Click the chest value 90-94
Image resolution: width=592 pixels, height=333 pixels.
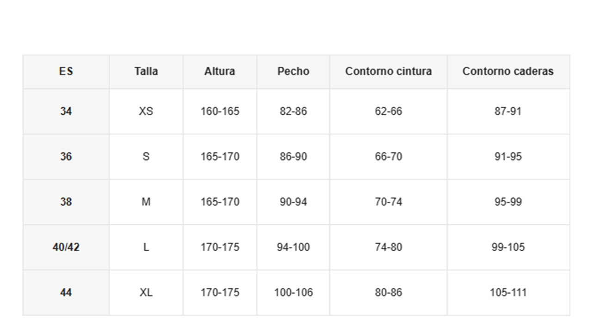point(293,202)
